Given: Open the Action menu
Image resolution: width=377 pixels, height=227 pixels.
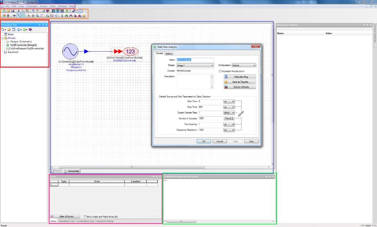Looking at the screenshot, I should pyautogui.click(x=43, y=6).
